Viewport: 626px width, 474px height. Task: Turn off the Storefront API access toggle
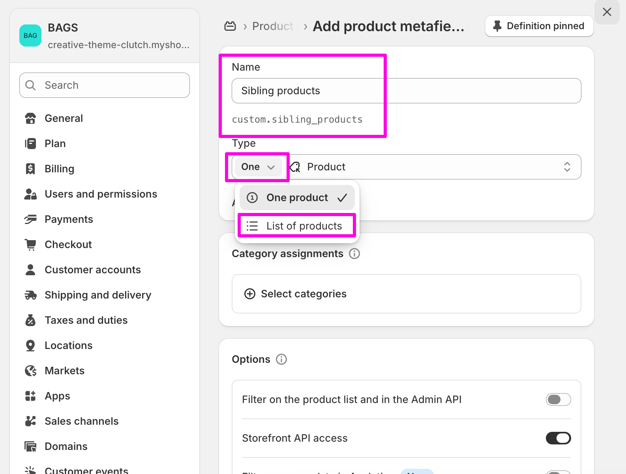pyautogui.click(x=558, y=438)
